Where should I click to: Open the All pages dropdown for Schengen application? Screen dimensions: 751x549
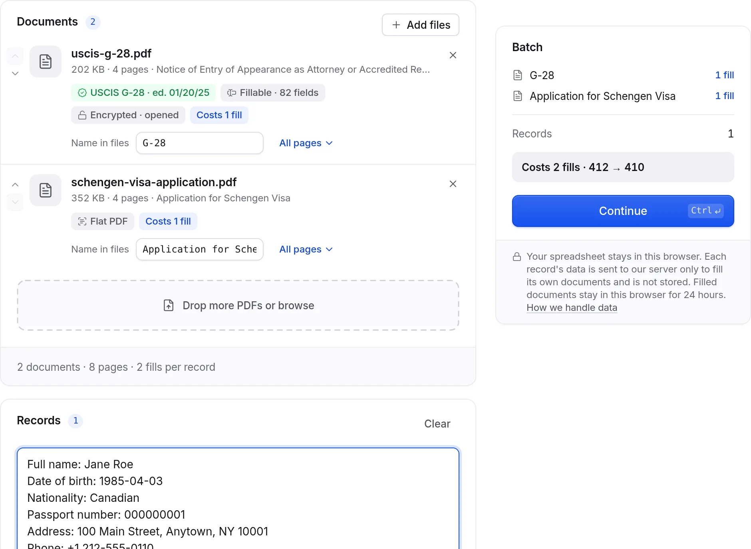click(306, 249)
